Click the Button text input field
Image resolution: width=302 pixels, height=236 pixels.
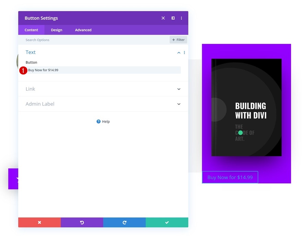103,70
